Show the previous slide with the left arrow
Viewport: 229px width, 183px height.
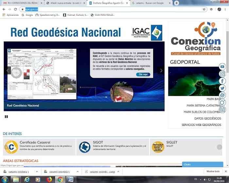8,71
